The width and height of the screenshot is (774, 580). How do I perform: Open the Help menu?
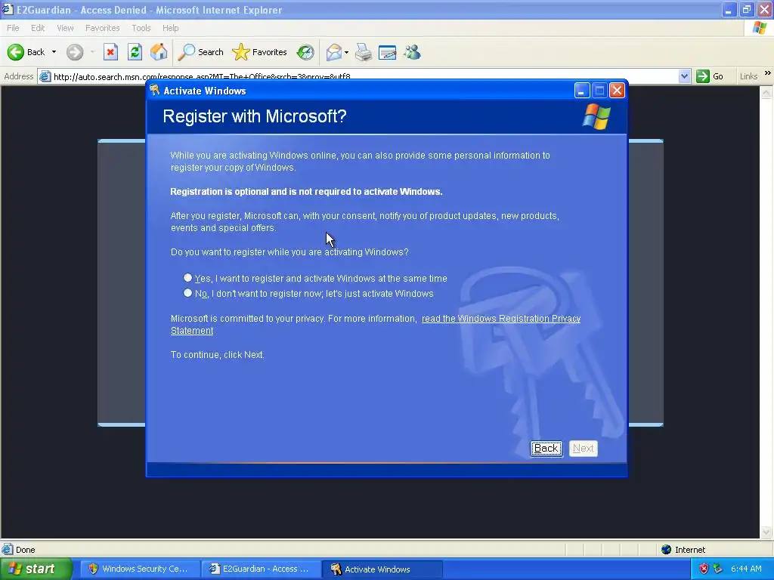[170, 28]
